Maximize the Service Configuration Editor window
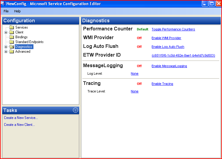 pyautogui.click(x=212, y=4)
